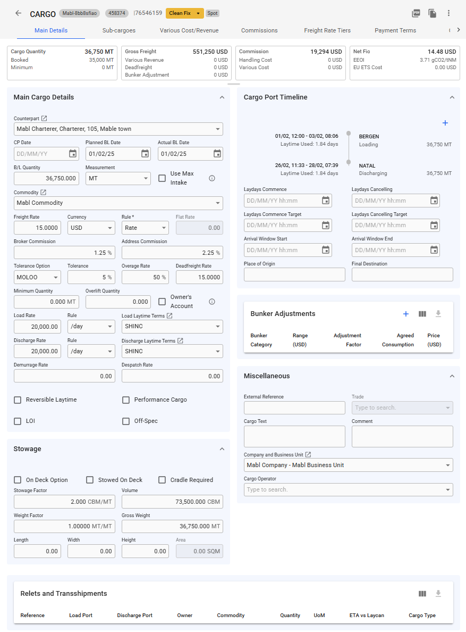Click the External Reference input field
This screenshot has width=466, height=632.
click(x=294, y=408)
